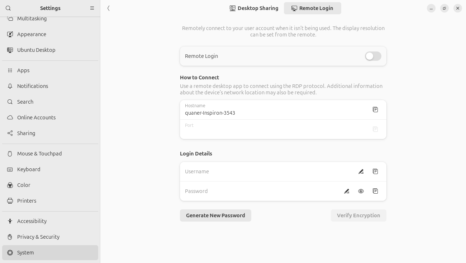Click the Username field

coord(265,172)
